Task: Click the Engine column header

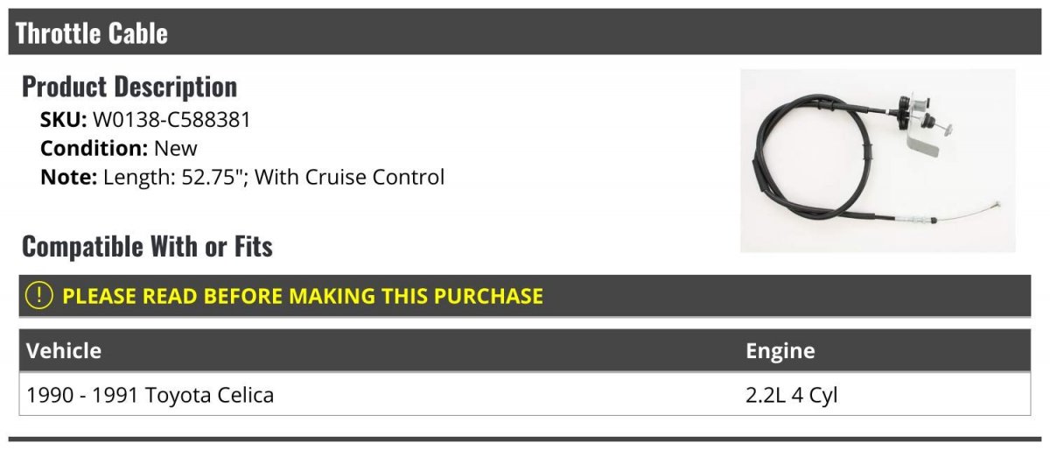Action: click(x=780, y=351)
